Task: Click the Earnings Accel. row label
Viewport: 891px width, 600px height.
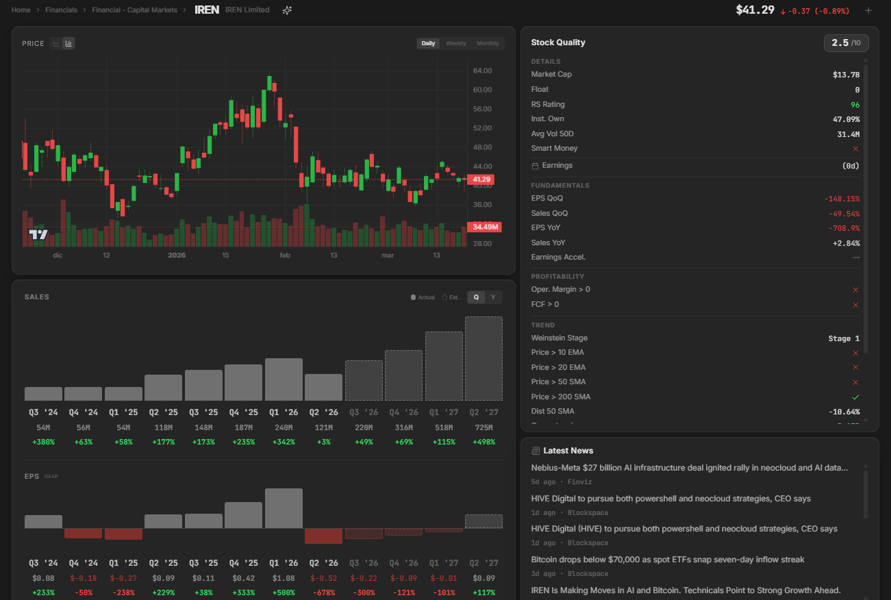Action: coord(558,258)
